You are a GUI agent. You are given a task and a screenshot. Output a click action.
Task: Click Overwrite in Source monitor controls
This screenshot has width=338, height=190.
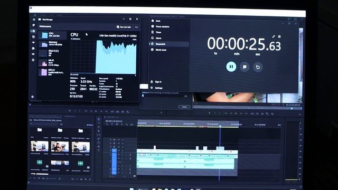(x=117, y=111)
